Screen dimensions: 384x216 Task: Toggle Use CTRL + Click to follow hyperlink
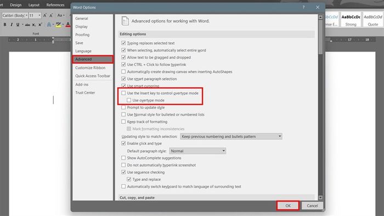(123, 65)
